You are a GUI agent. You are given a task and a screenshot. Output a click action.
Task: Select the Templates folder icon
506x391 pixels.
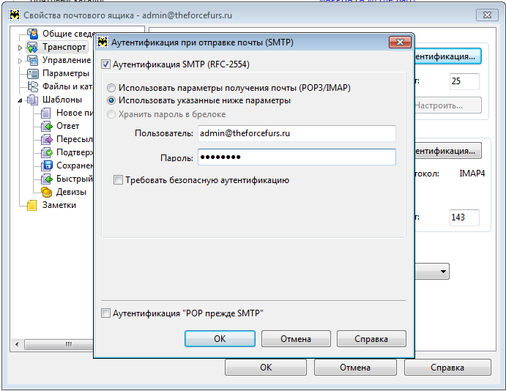pos(33,100)
